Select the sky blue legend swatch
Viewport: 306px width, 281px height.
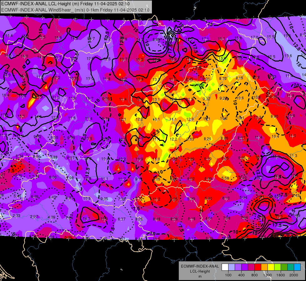(297, 267)
